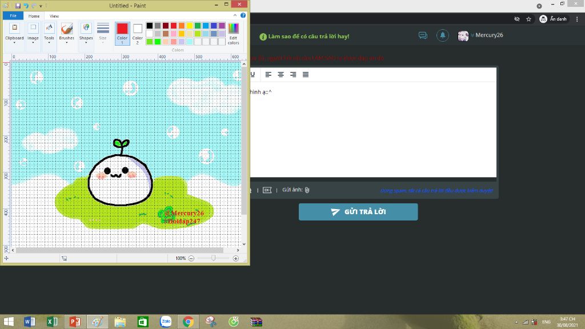Click the Brushes icon in Paint
The width and height of the screenshot is (585, 329).
click(x=67, y=29)
